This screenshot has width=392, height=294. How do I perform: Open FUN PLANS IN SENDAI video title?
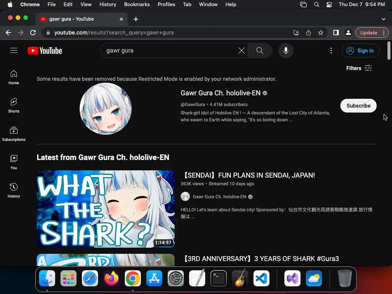click(x=249, y=175)
